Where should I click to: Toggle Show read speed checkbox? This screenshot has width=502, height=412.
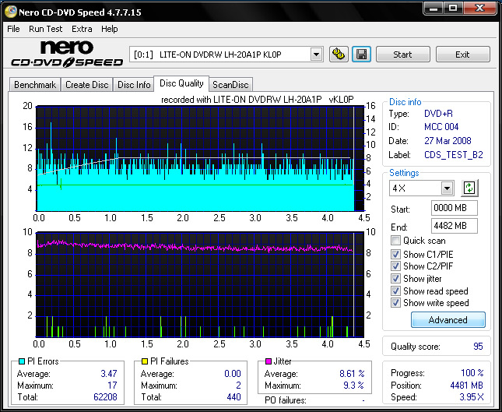coord(395,291)
